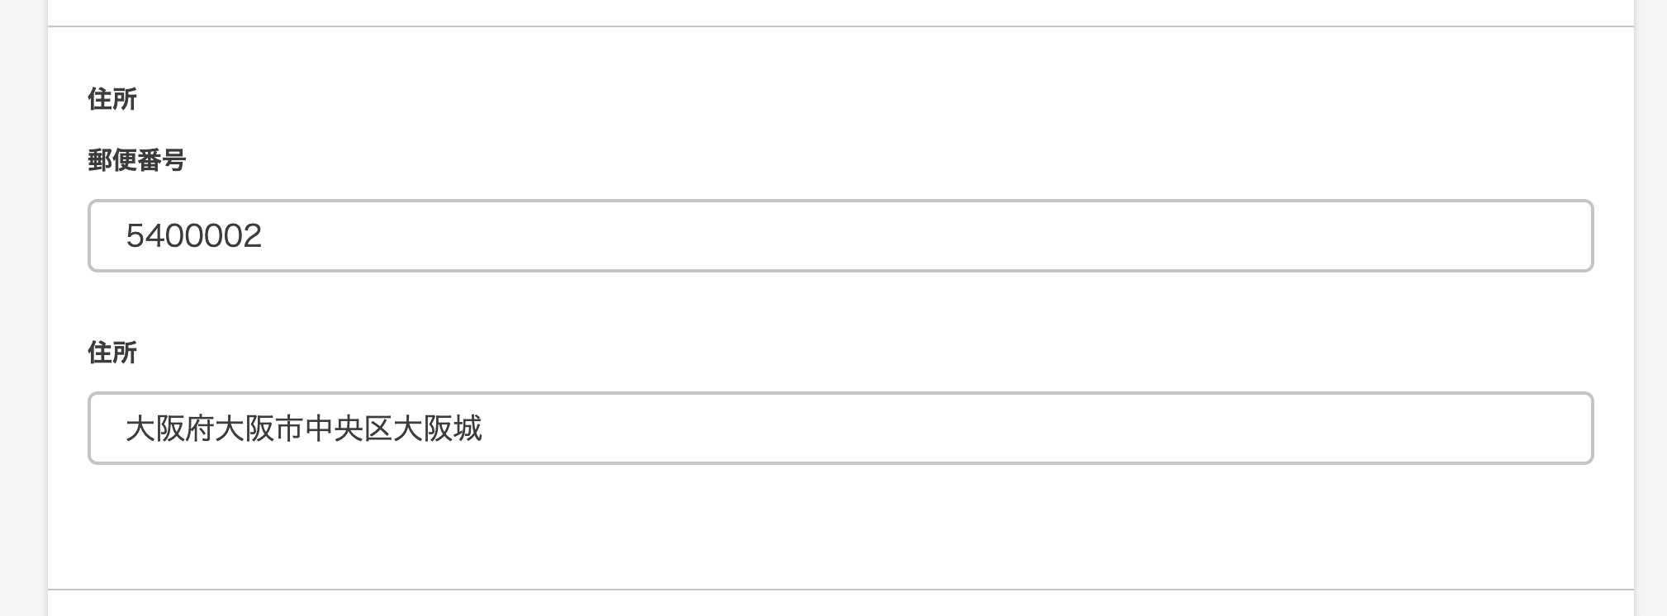Place cursor in the 5400002 text
Viewport: 1667px width, 616px height.
[x=194, y=236]
